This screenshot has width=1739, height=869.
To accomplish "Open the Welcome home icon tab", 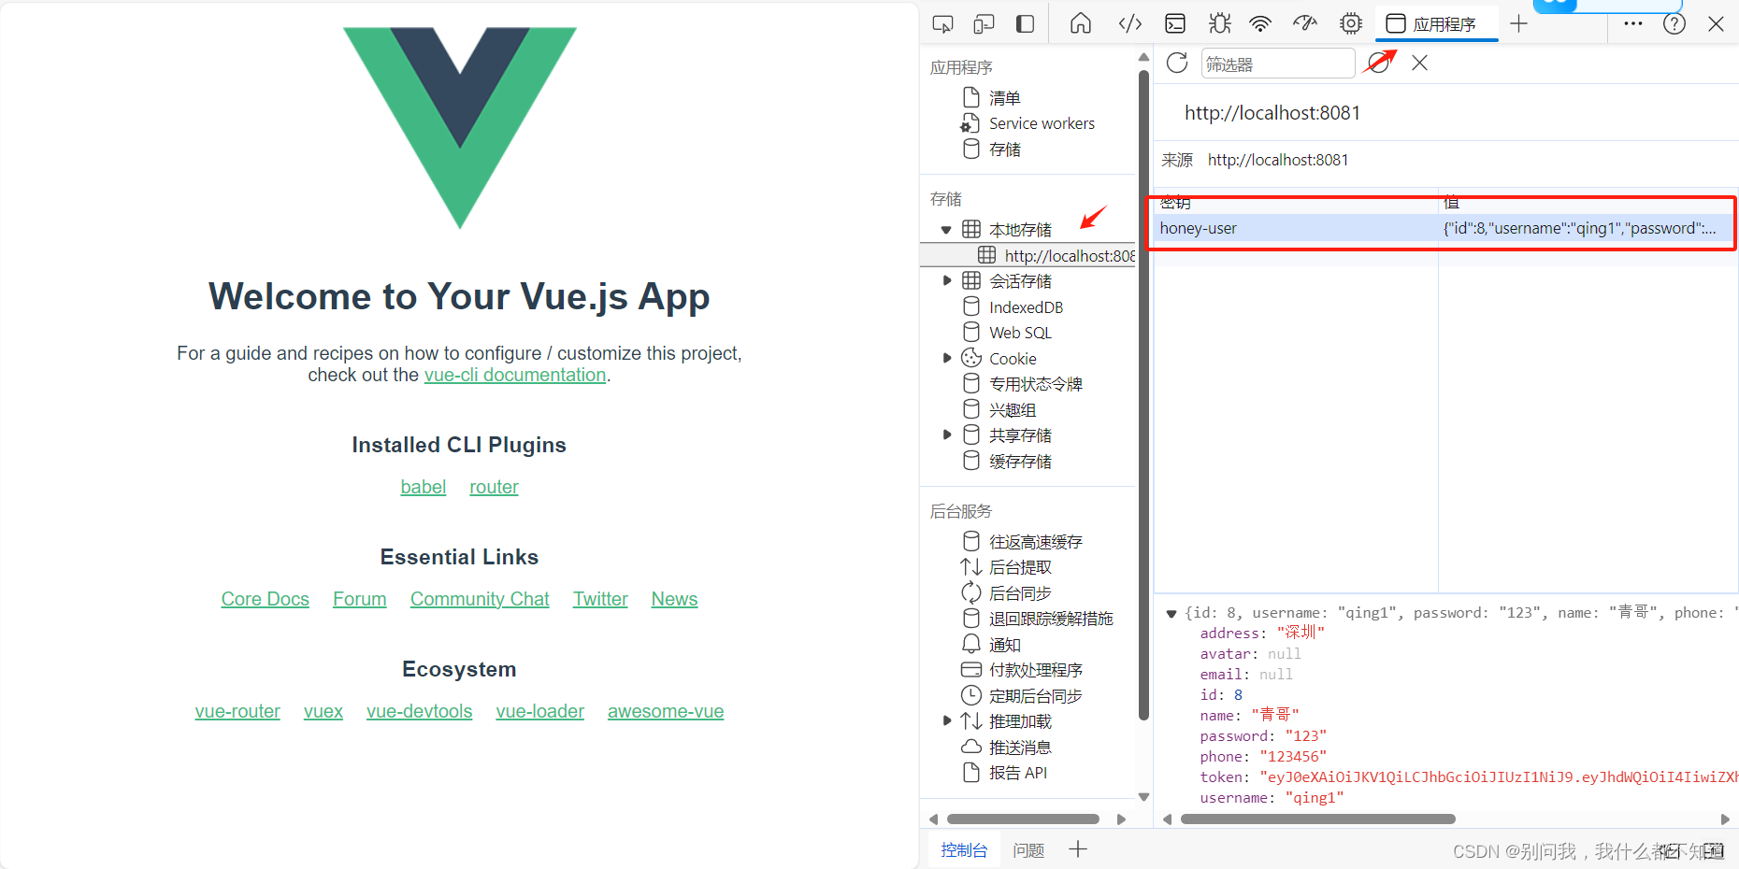I will [x=1081, y=23].
